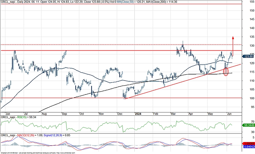Click the Sep month label on time axis
The image size is (255, 154).
tap(64, 114)
